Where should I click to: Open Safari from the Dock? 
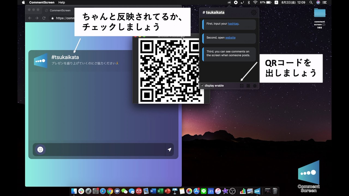click(103, 191)
